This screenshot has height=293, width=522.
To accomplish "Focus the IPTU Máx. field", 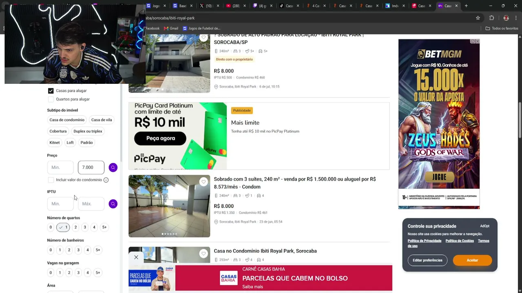I will (91, 204).
